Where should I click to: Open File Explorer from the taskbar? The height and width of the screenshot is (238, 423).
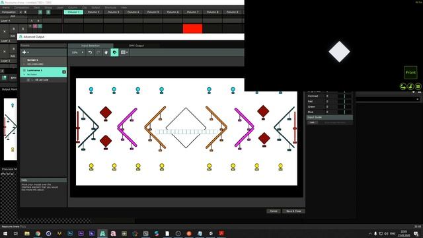point(27,233)
